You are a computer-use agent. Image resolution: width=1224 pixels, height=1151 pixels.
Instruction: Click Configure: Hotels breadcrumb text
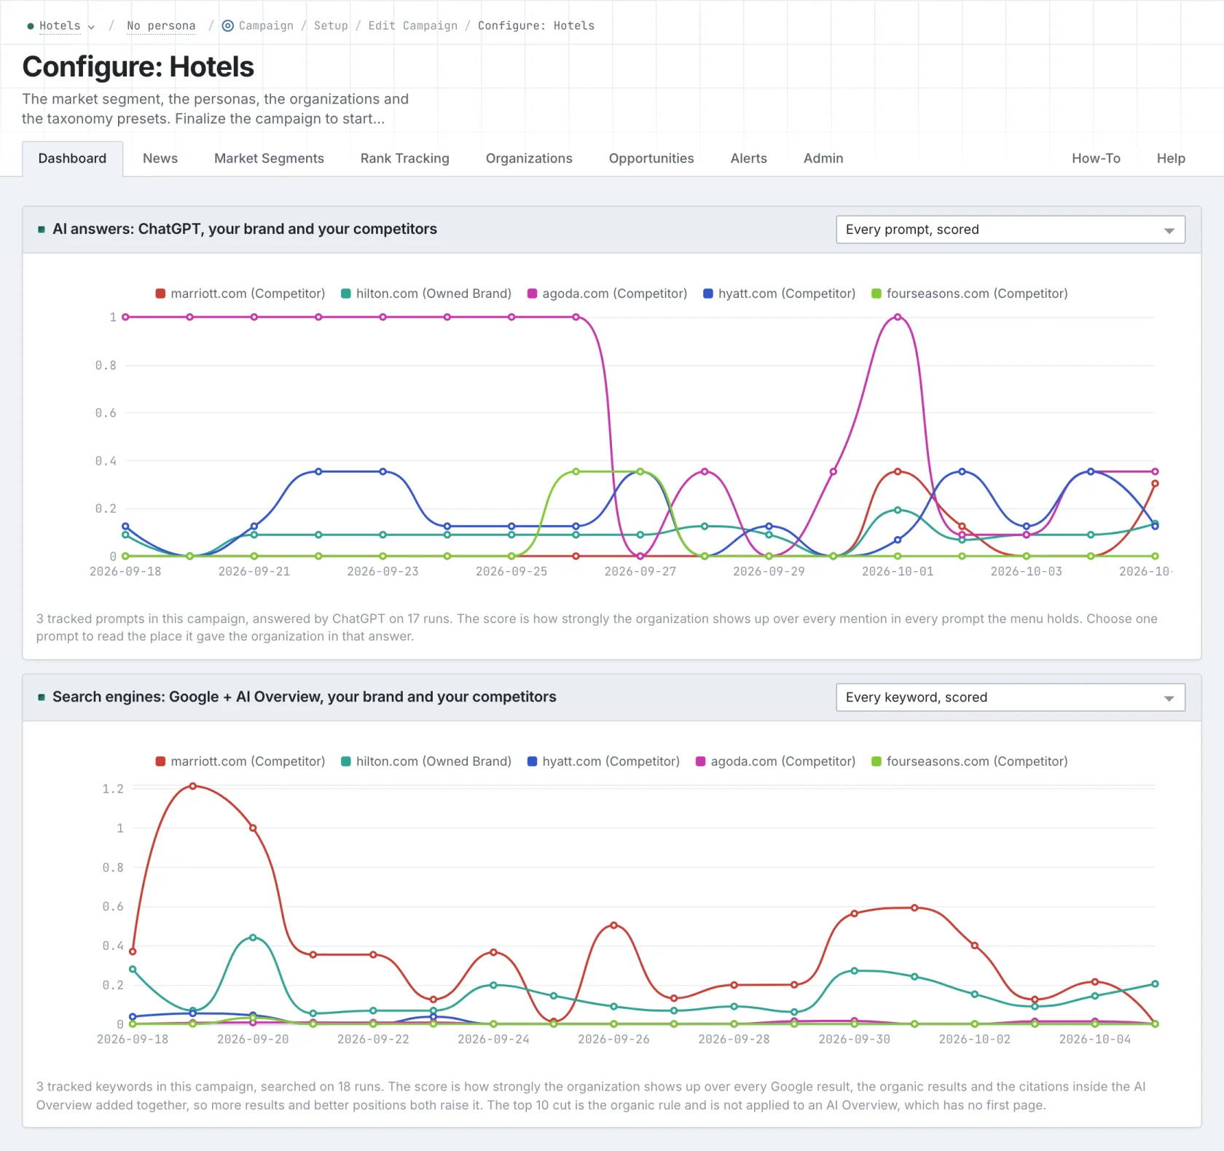(x=536, y=25)
